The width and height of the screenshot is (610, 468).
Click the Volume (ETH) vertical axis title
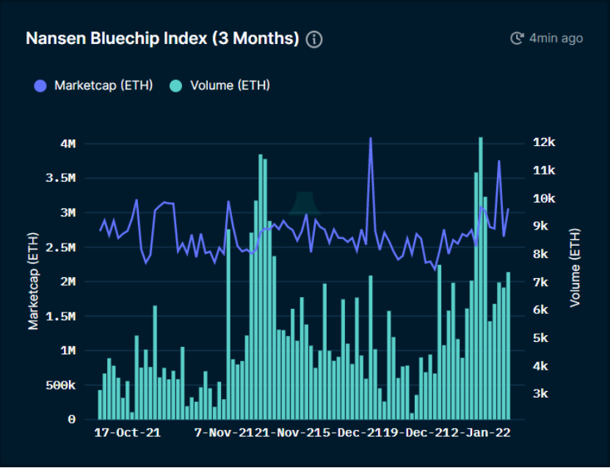point(575,268)
